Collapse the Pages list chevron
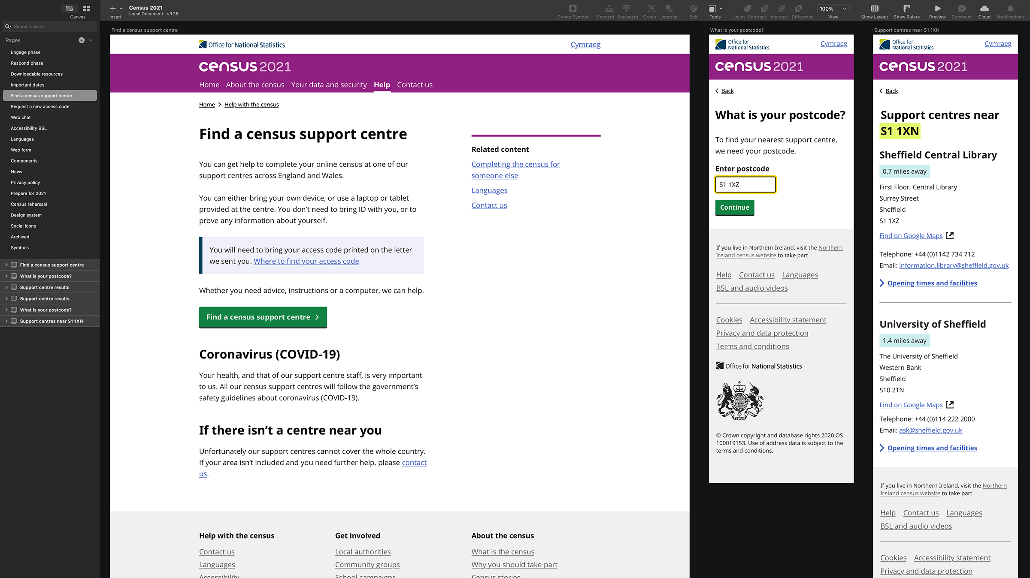Image resolution: width=1030 pixels, height=578 pixels. 91,40
